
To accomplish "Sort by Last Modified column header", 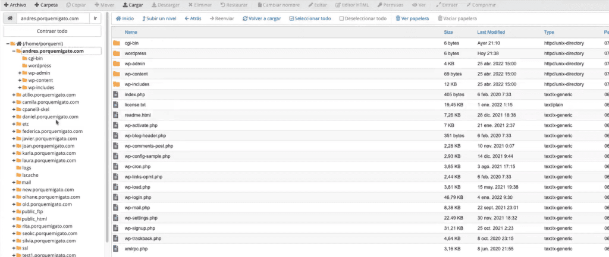I will pyautogui.click(x=491, y=32).
